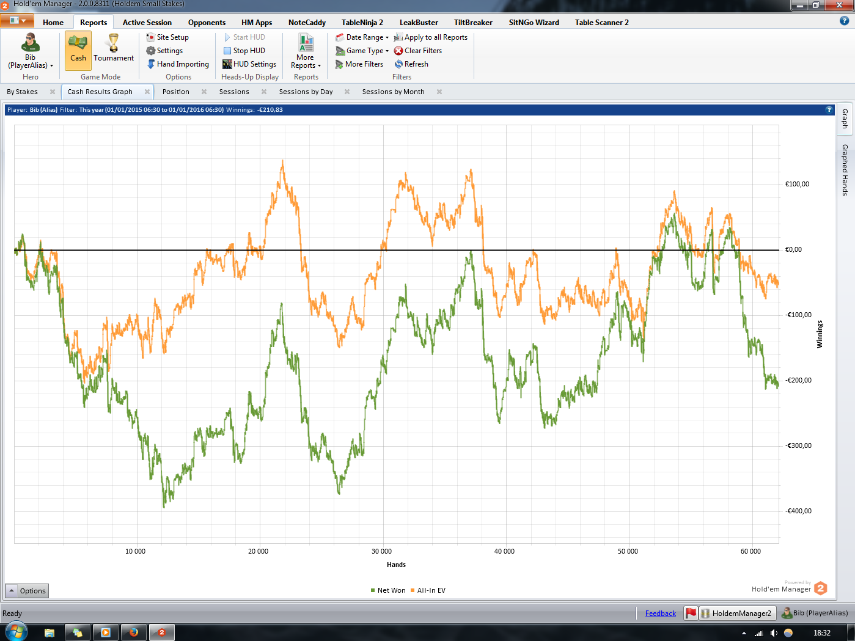The width and height of the screenshot is (855, 641).
Task: Switch to the By Stakes report tab
Action: 23,92
